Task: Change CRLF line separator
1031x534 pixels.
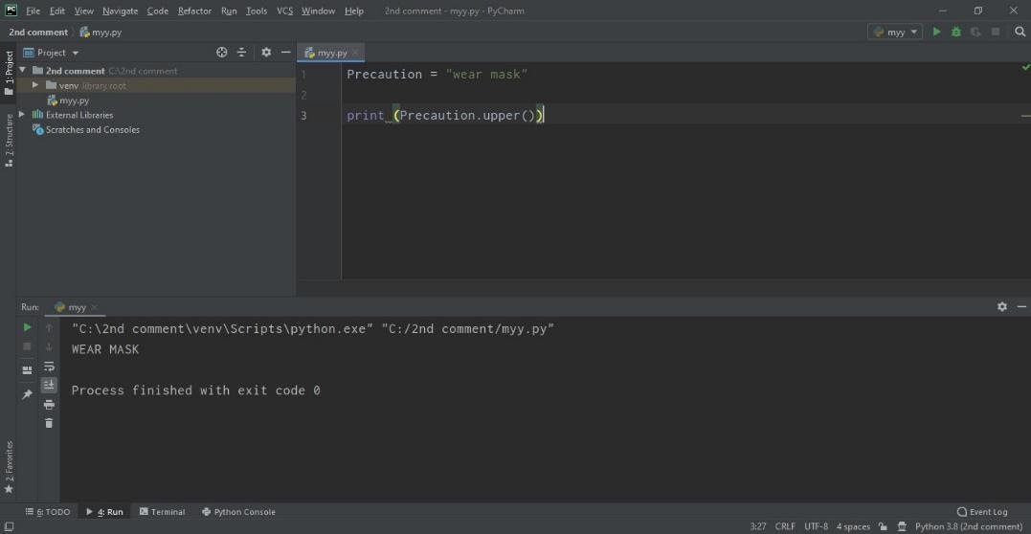Action: pos(785,526)
